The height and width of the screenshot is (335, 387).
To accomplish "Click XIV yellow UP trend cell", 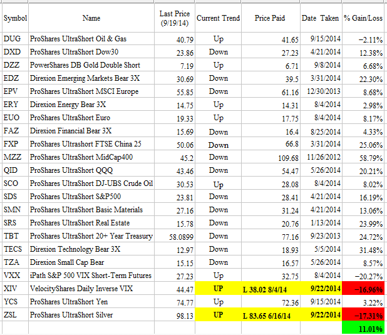I will tap(218, 289).
